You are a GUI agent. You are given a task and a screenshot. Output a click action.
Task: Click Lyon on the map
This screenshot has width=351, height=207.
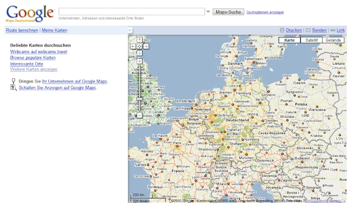click(x=196, y=177)
